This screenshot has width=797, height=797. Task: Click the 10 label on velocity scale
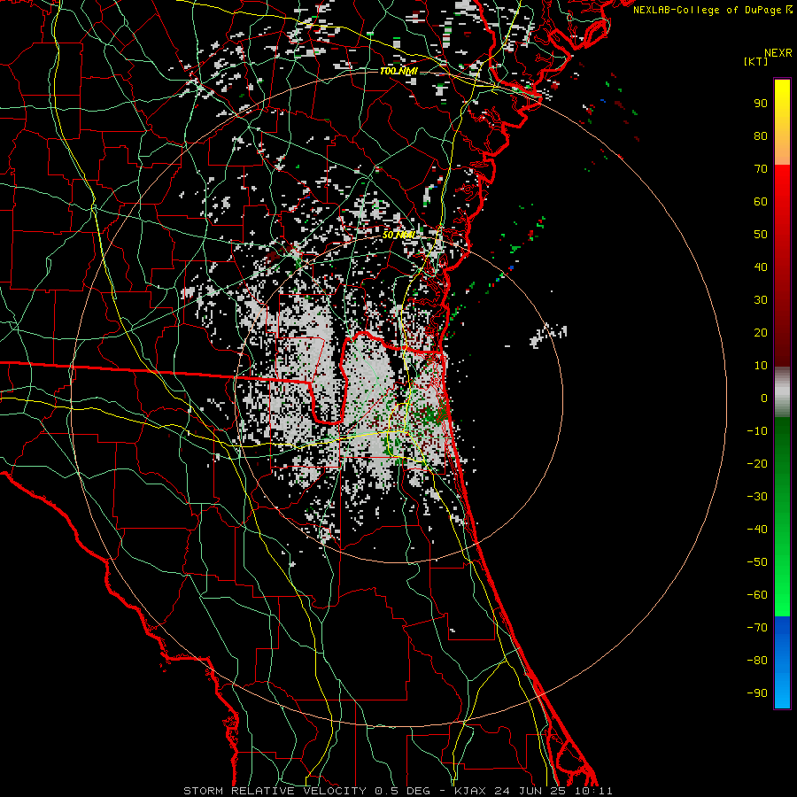(761, 366)
